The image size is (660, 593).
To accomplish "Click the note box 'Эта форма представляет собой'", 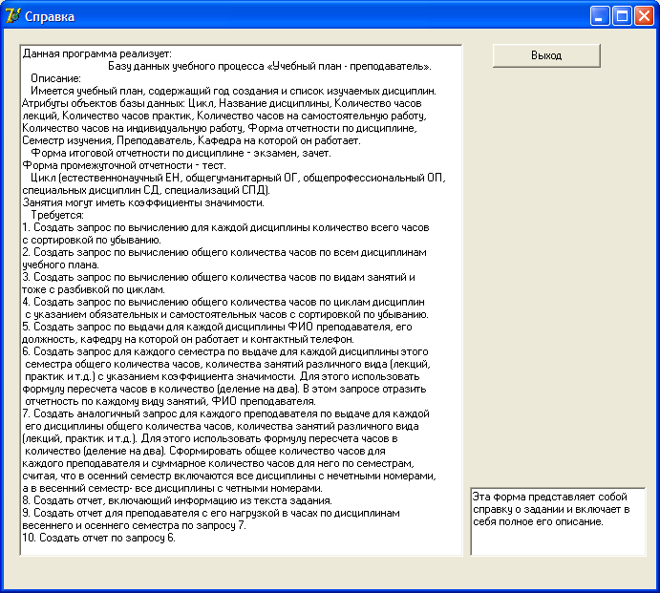I will pos(558,522).
